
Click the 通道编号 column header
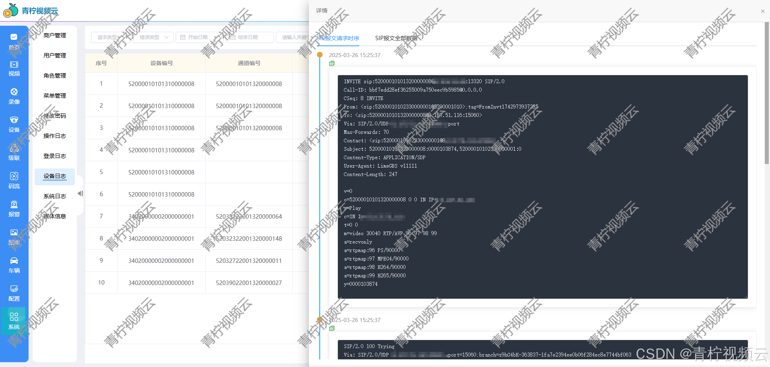click(249, 63)
